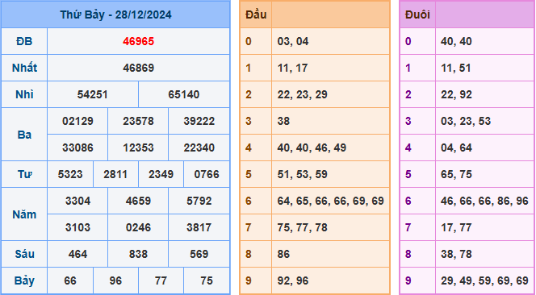The width and height of the screenshot is (536, 295).
Task: Select Năm prize number 4659
Action: 139,201
